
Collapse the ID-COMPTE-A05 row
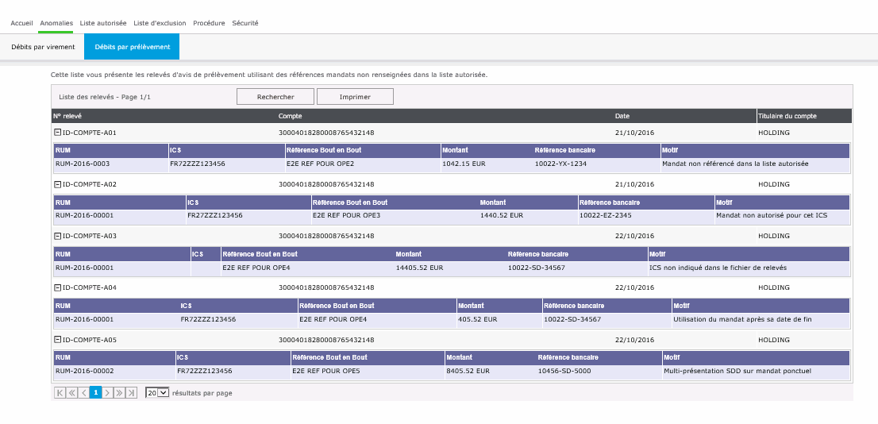click(57, 339)
